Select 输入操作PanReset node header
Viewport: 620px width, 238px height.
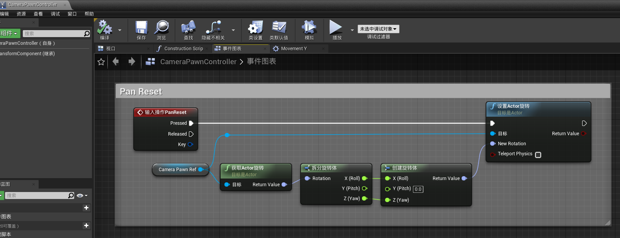166,112
